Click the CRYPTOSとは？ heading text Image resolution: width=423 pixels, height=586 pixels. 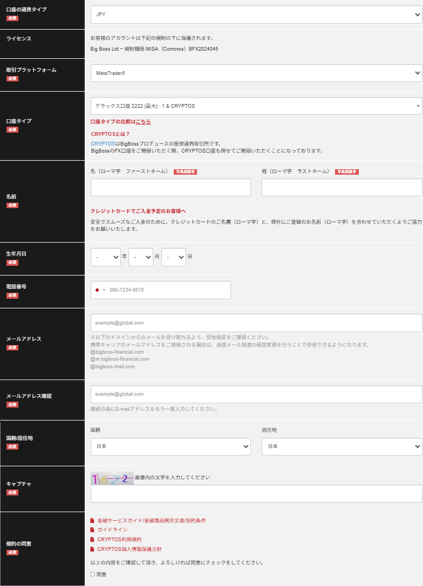tap(110, 134)
